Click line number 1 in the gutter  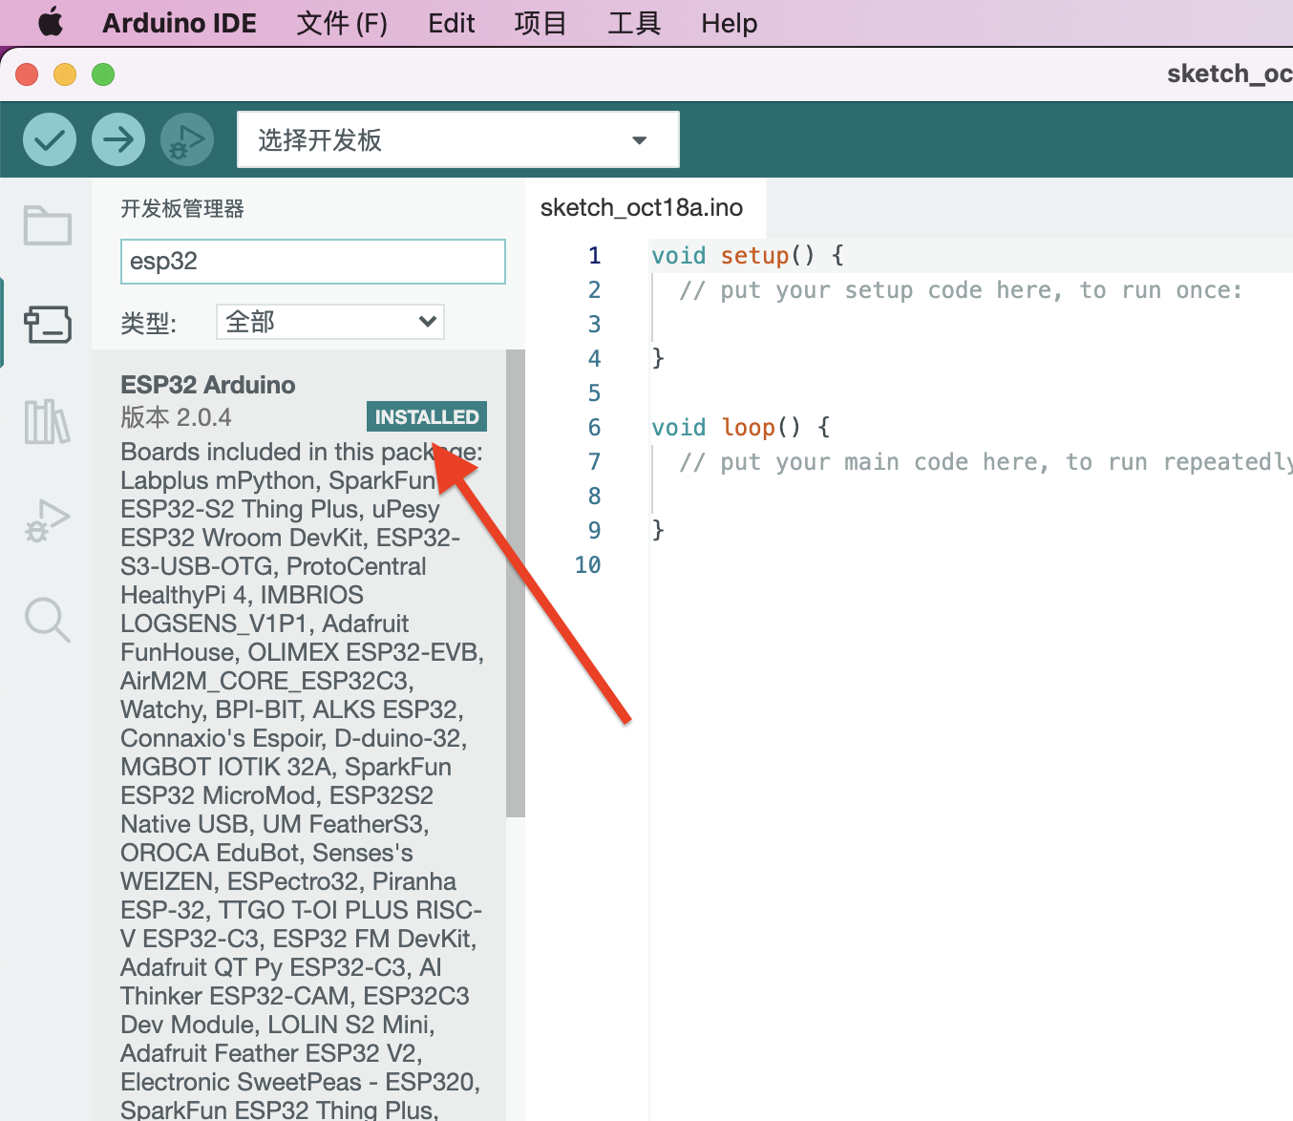pyautogui.click(x=594, y=256)
